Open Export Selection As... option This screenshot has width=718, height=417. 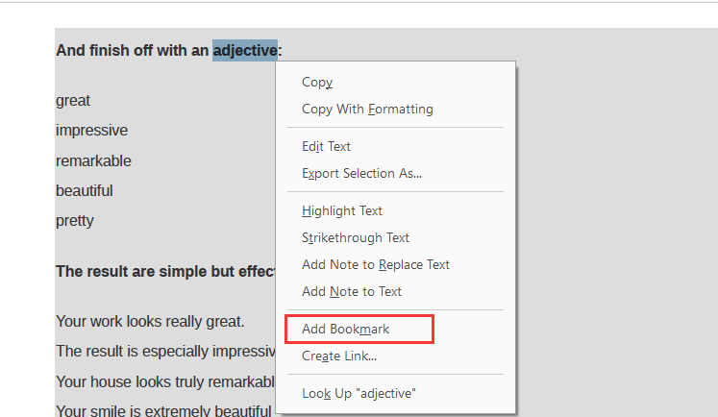(x=361, y=174)
